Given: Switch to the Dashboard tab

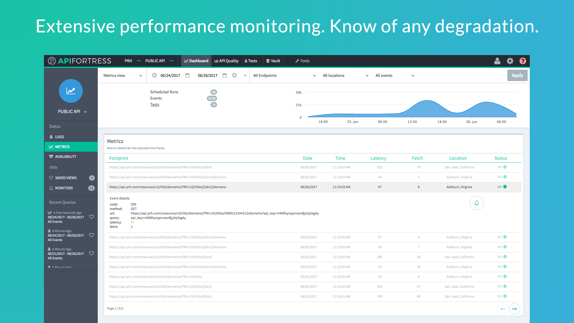Looking at the screenshot, I should [x=196, y=61].
